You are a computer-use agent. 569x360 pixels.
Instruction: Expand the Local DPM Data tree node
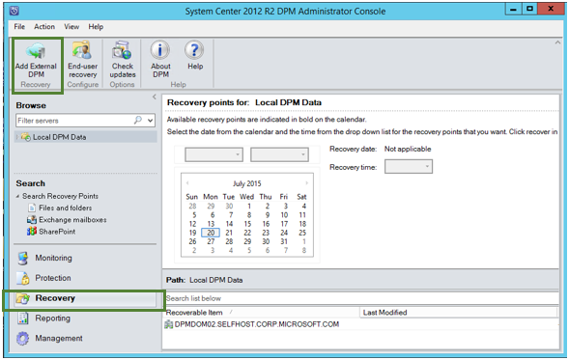click(16, 137)
